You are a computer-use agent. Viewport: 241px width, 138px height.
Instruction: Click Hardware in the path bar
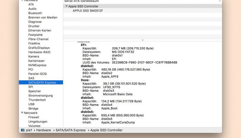pos(43,130)
